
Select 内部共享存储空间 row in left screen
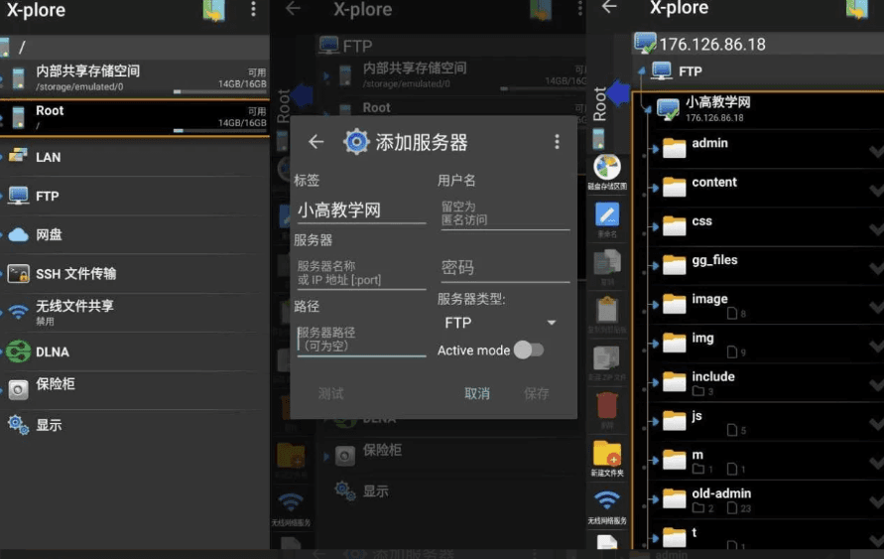[135, 78]
